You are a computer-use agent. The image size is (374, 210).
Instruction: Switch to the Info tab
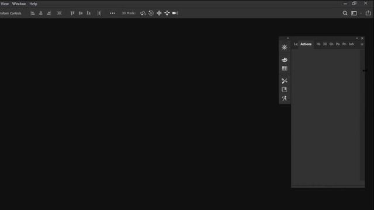pyautogui.click(x=351, y=44)
